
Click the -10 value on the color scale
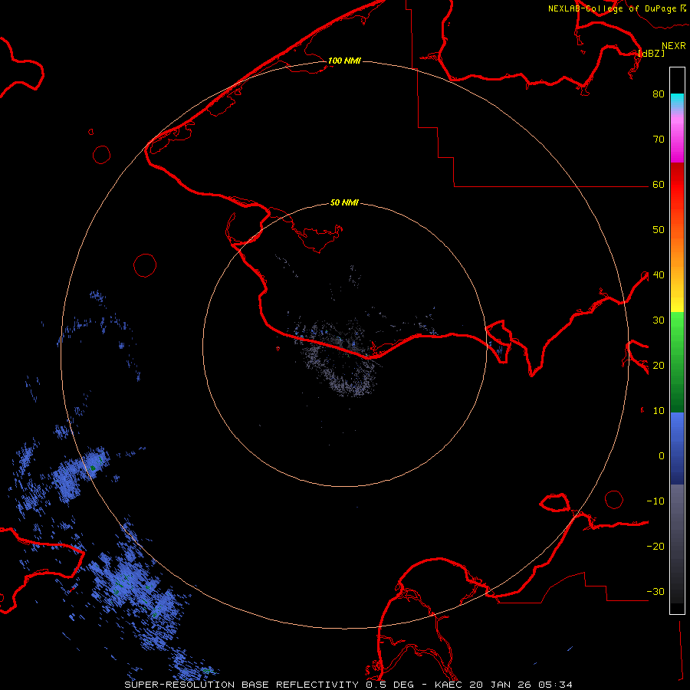click(655, 501)
